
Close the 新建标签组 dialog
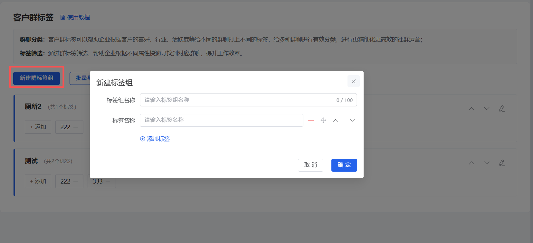click(353, 81)
